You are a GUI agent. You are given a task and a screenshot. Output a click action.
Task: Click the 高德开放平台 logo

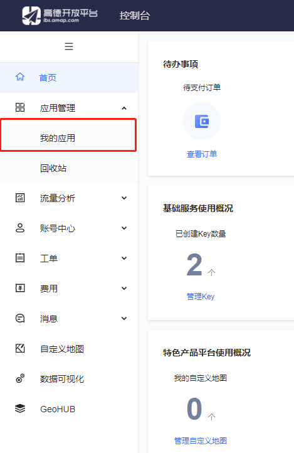(60, 15)
